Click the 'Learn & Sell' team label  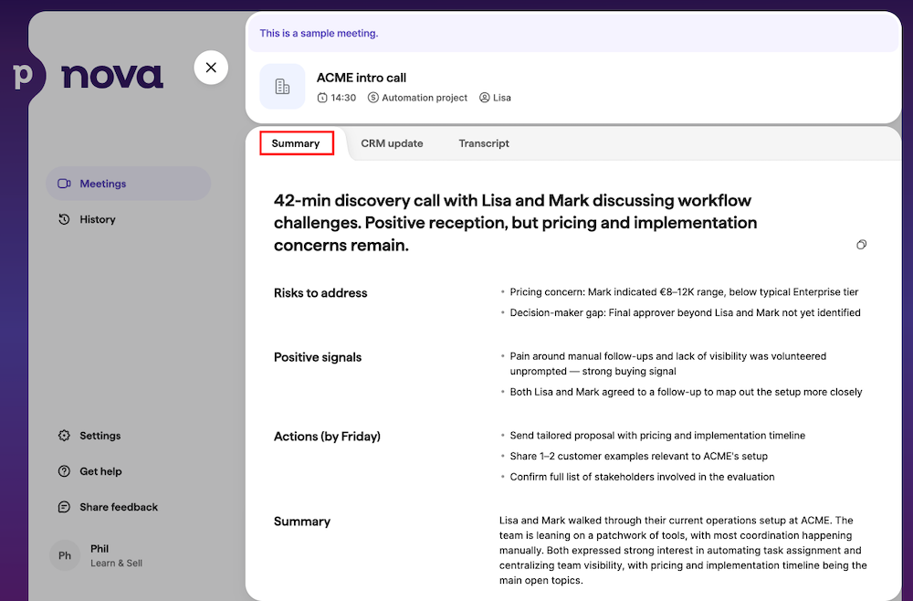click(x=117, y=564)
